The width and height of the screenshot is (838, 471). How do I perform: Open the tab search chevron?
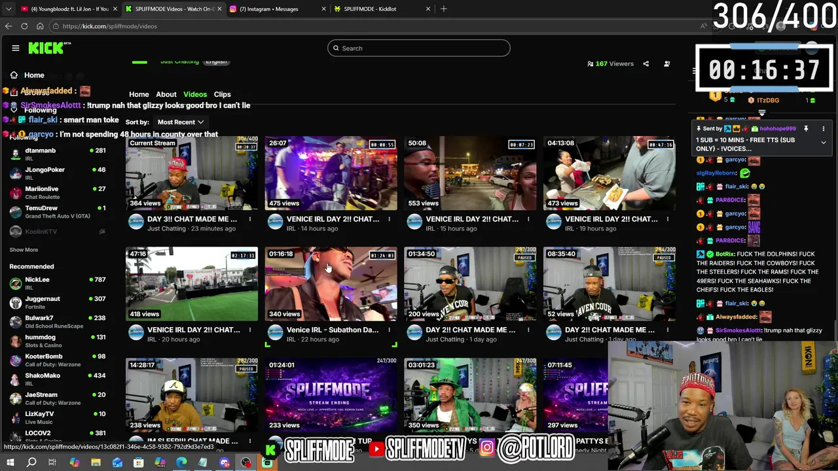coord(8,9)
